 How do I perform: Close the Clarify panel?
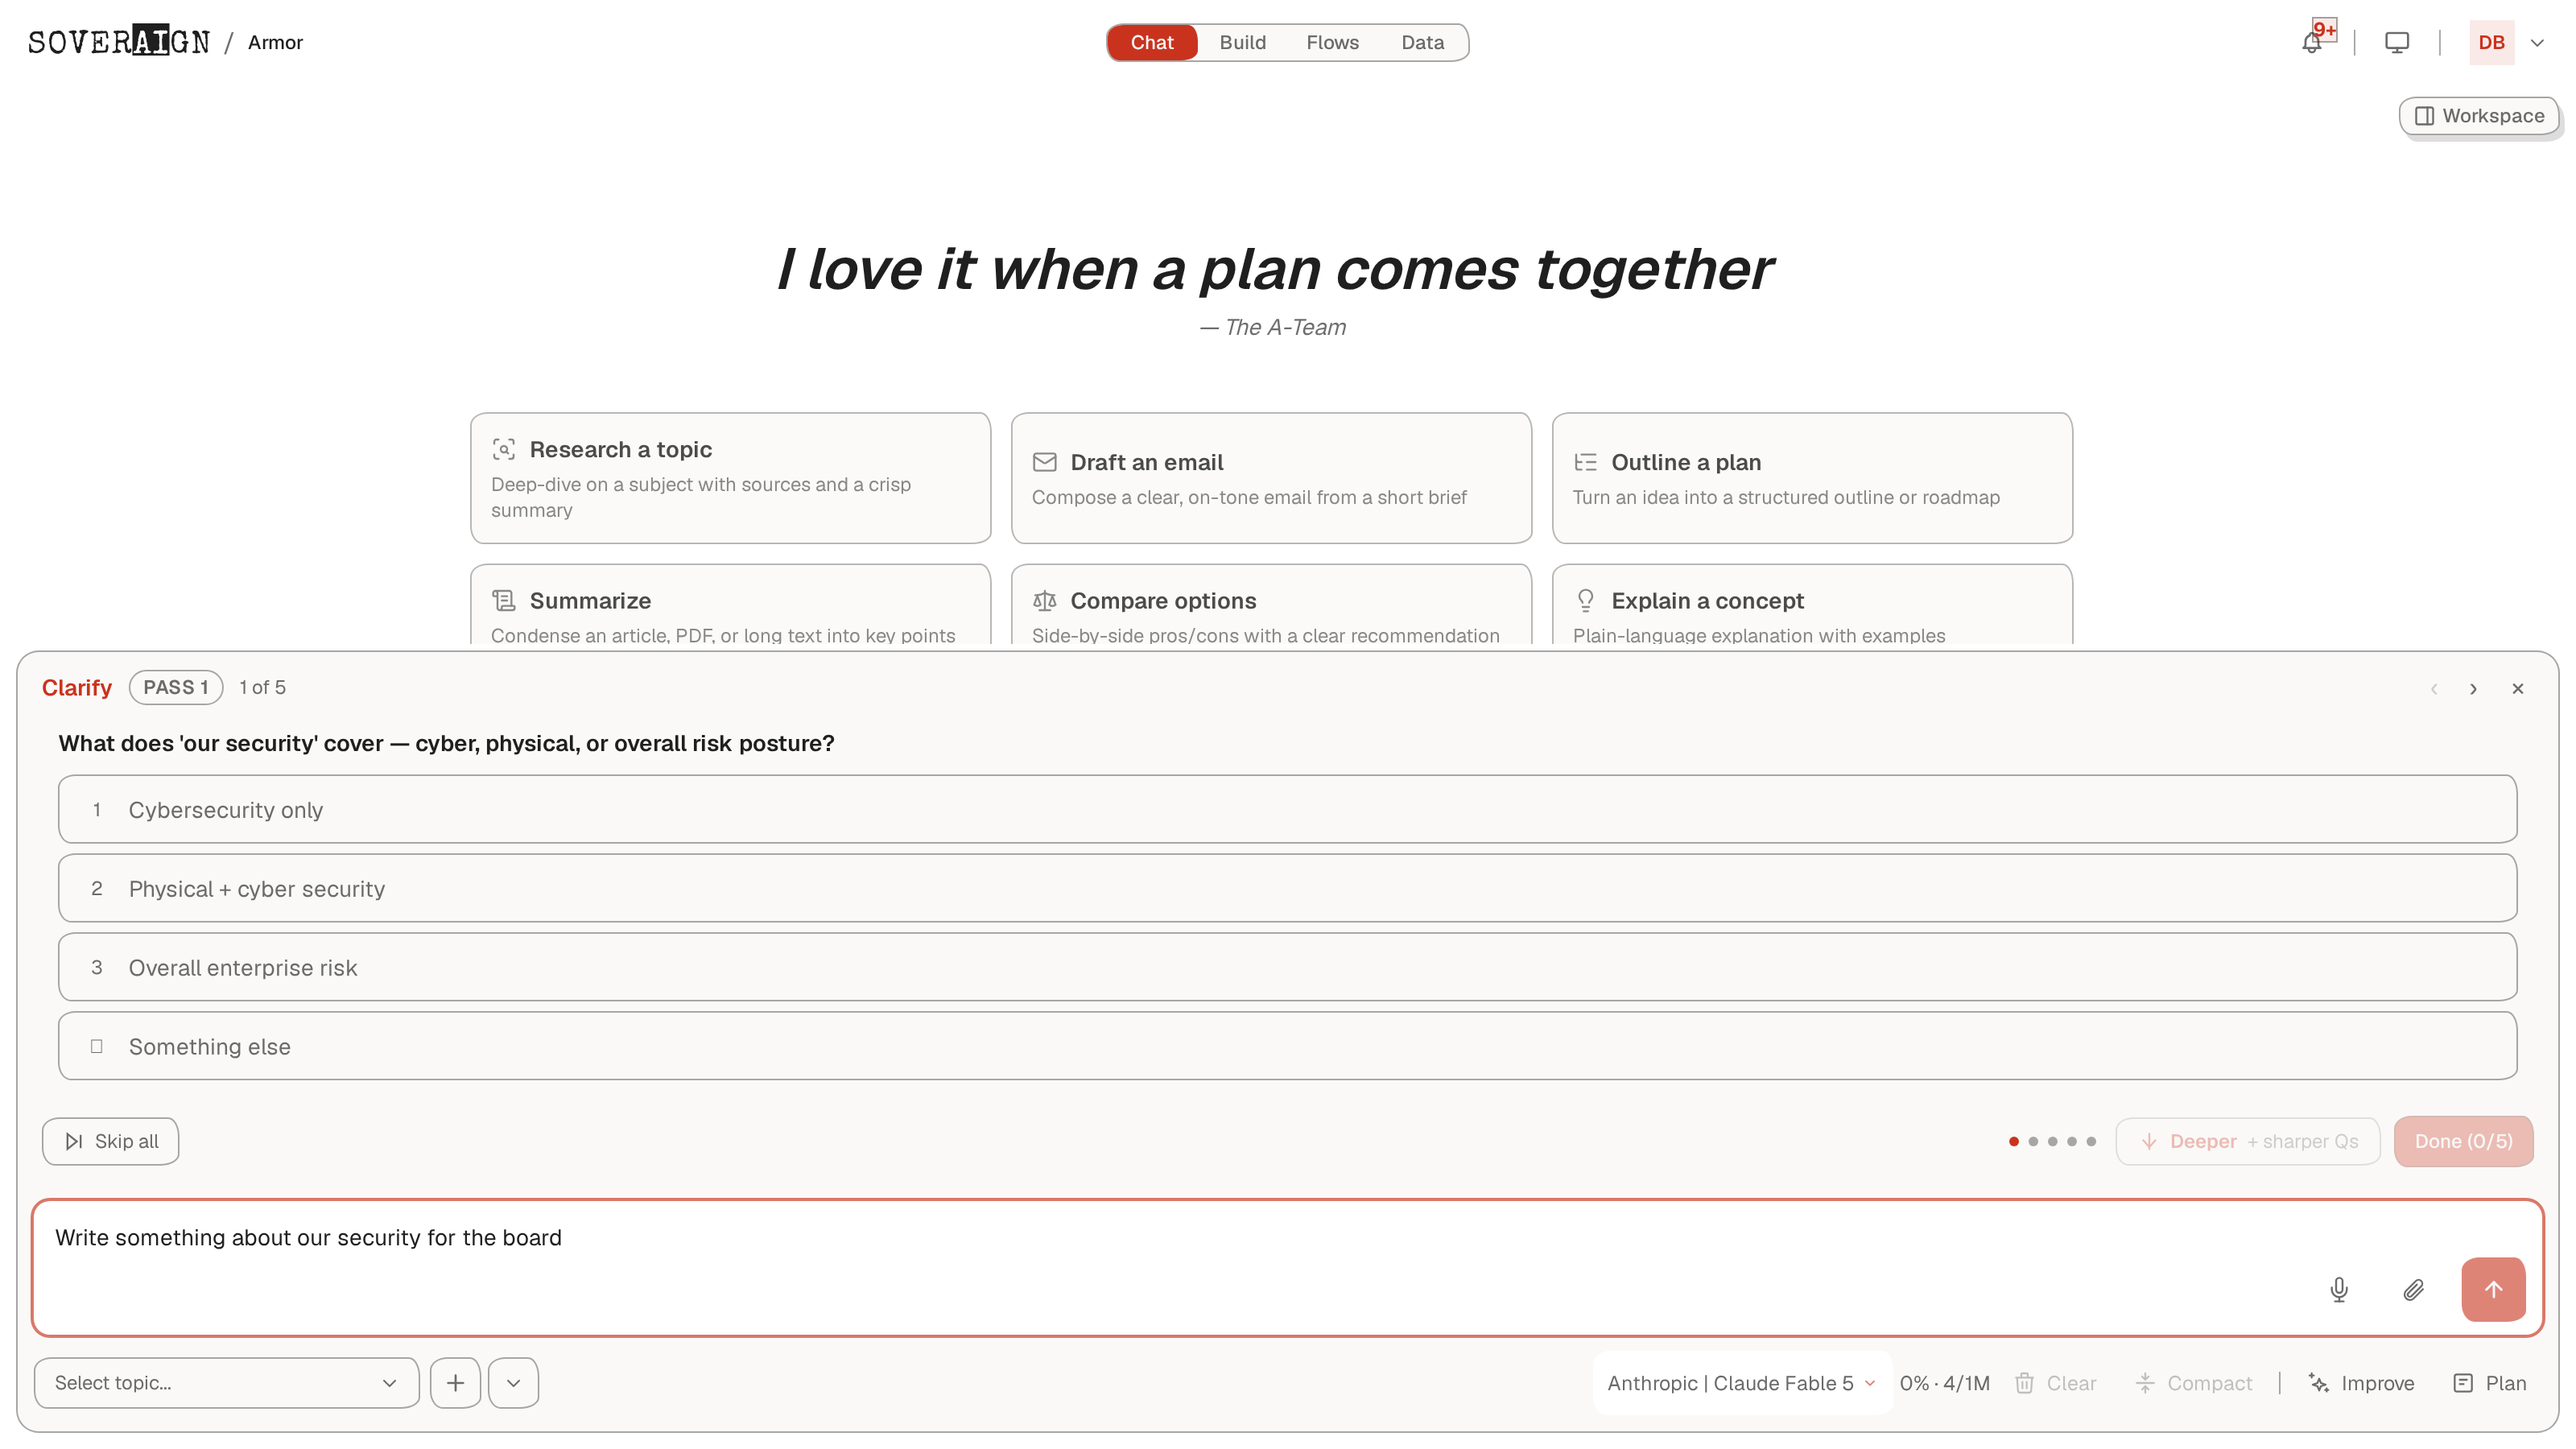(x=2518, y=689)
